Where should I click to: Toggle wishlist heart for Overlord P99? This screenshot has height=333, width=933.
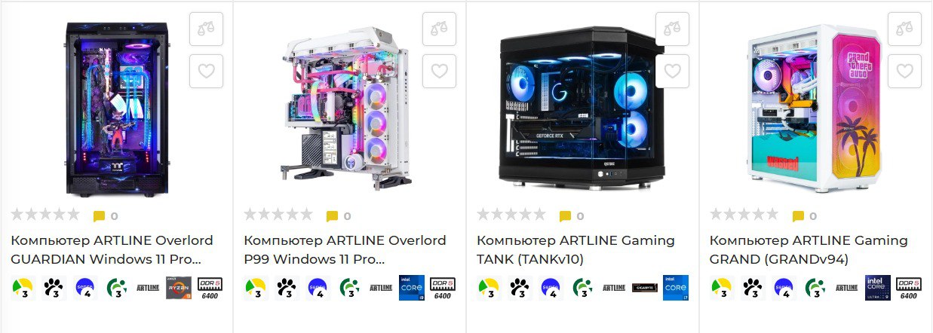[x=439, y=71]
